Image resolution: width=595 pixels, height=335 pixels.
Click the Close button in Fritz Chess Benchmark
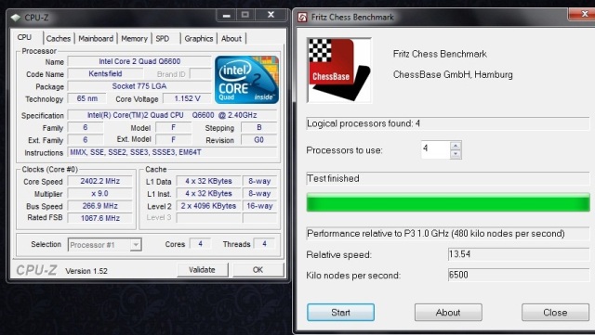pyautogui.click(x=555, y=312)
